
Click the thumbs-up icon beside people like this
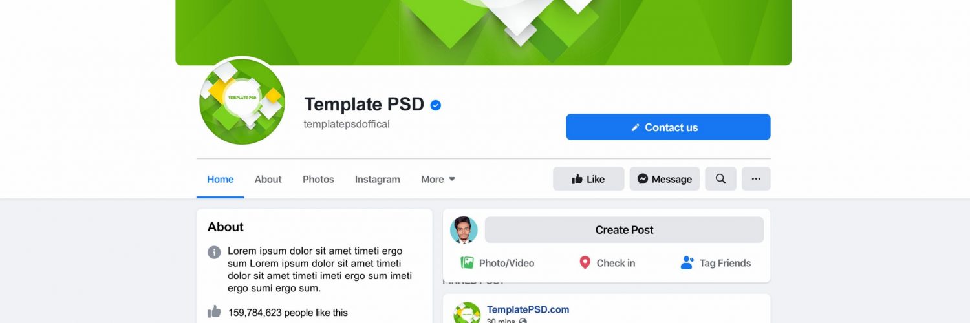pyautogui.click(x=214, y=311)
